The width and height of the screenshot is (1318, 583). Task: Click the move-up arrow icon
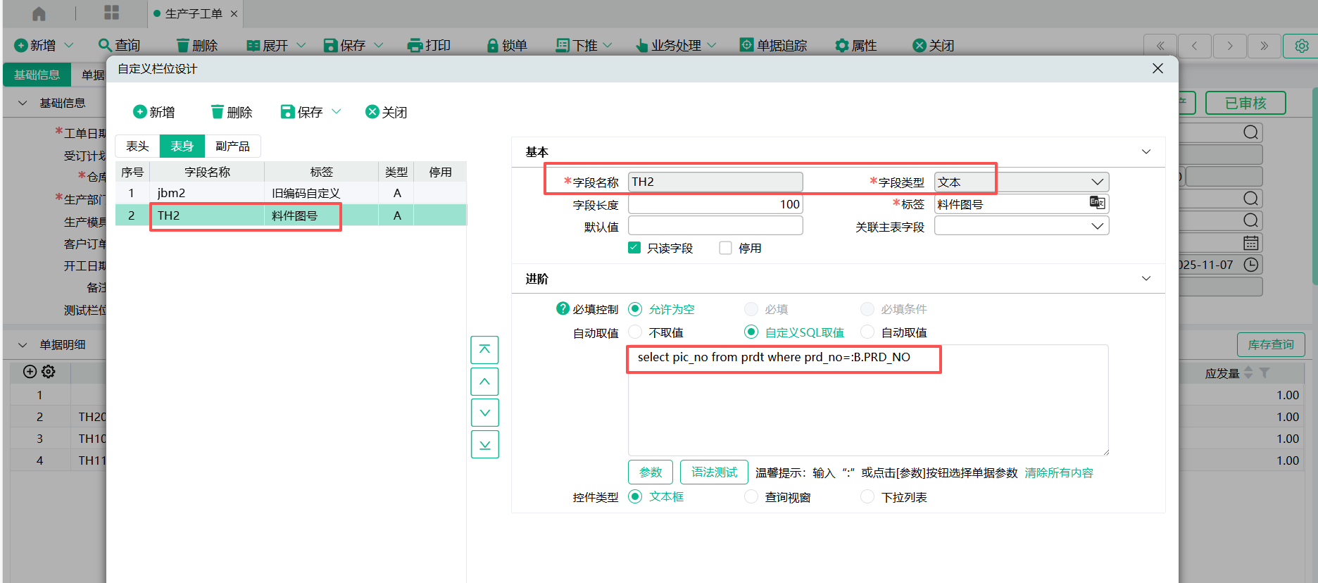484,382
